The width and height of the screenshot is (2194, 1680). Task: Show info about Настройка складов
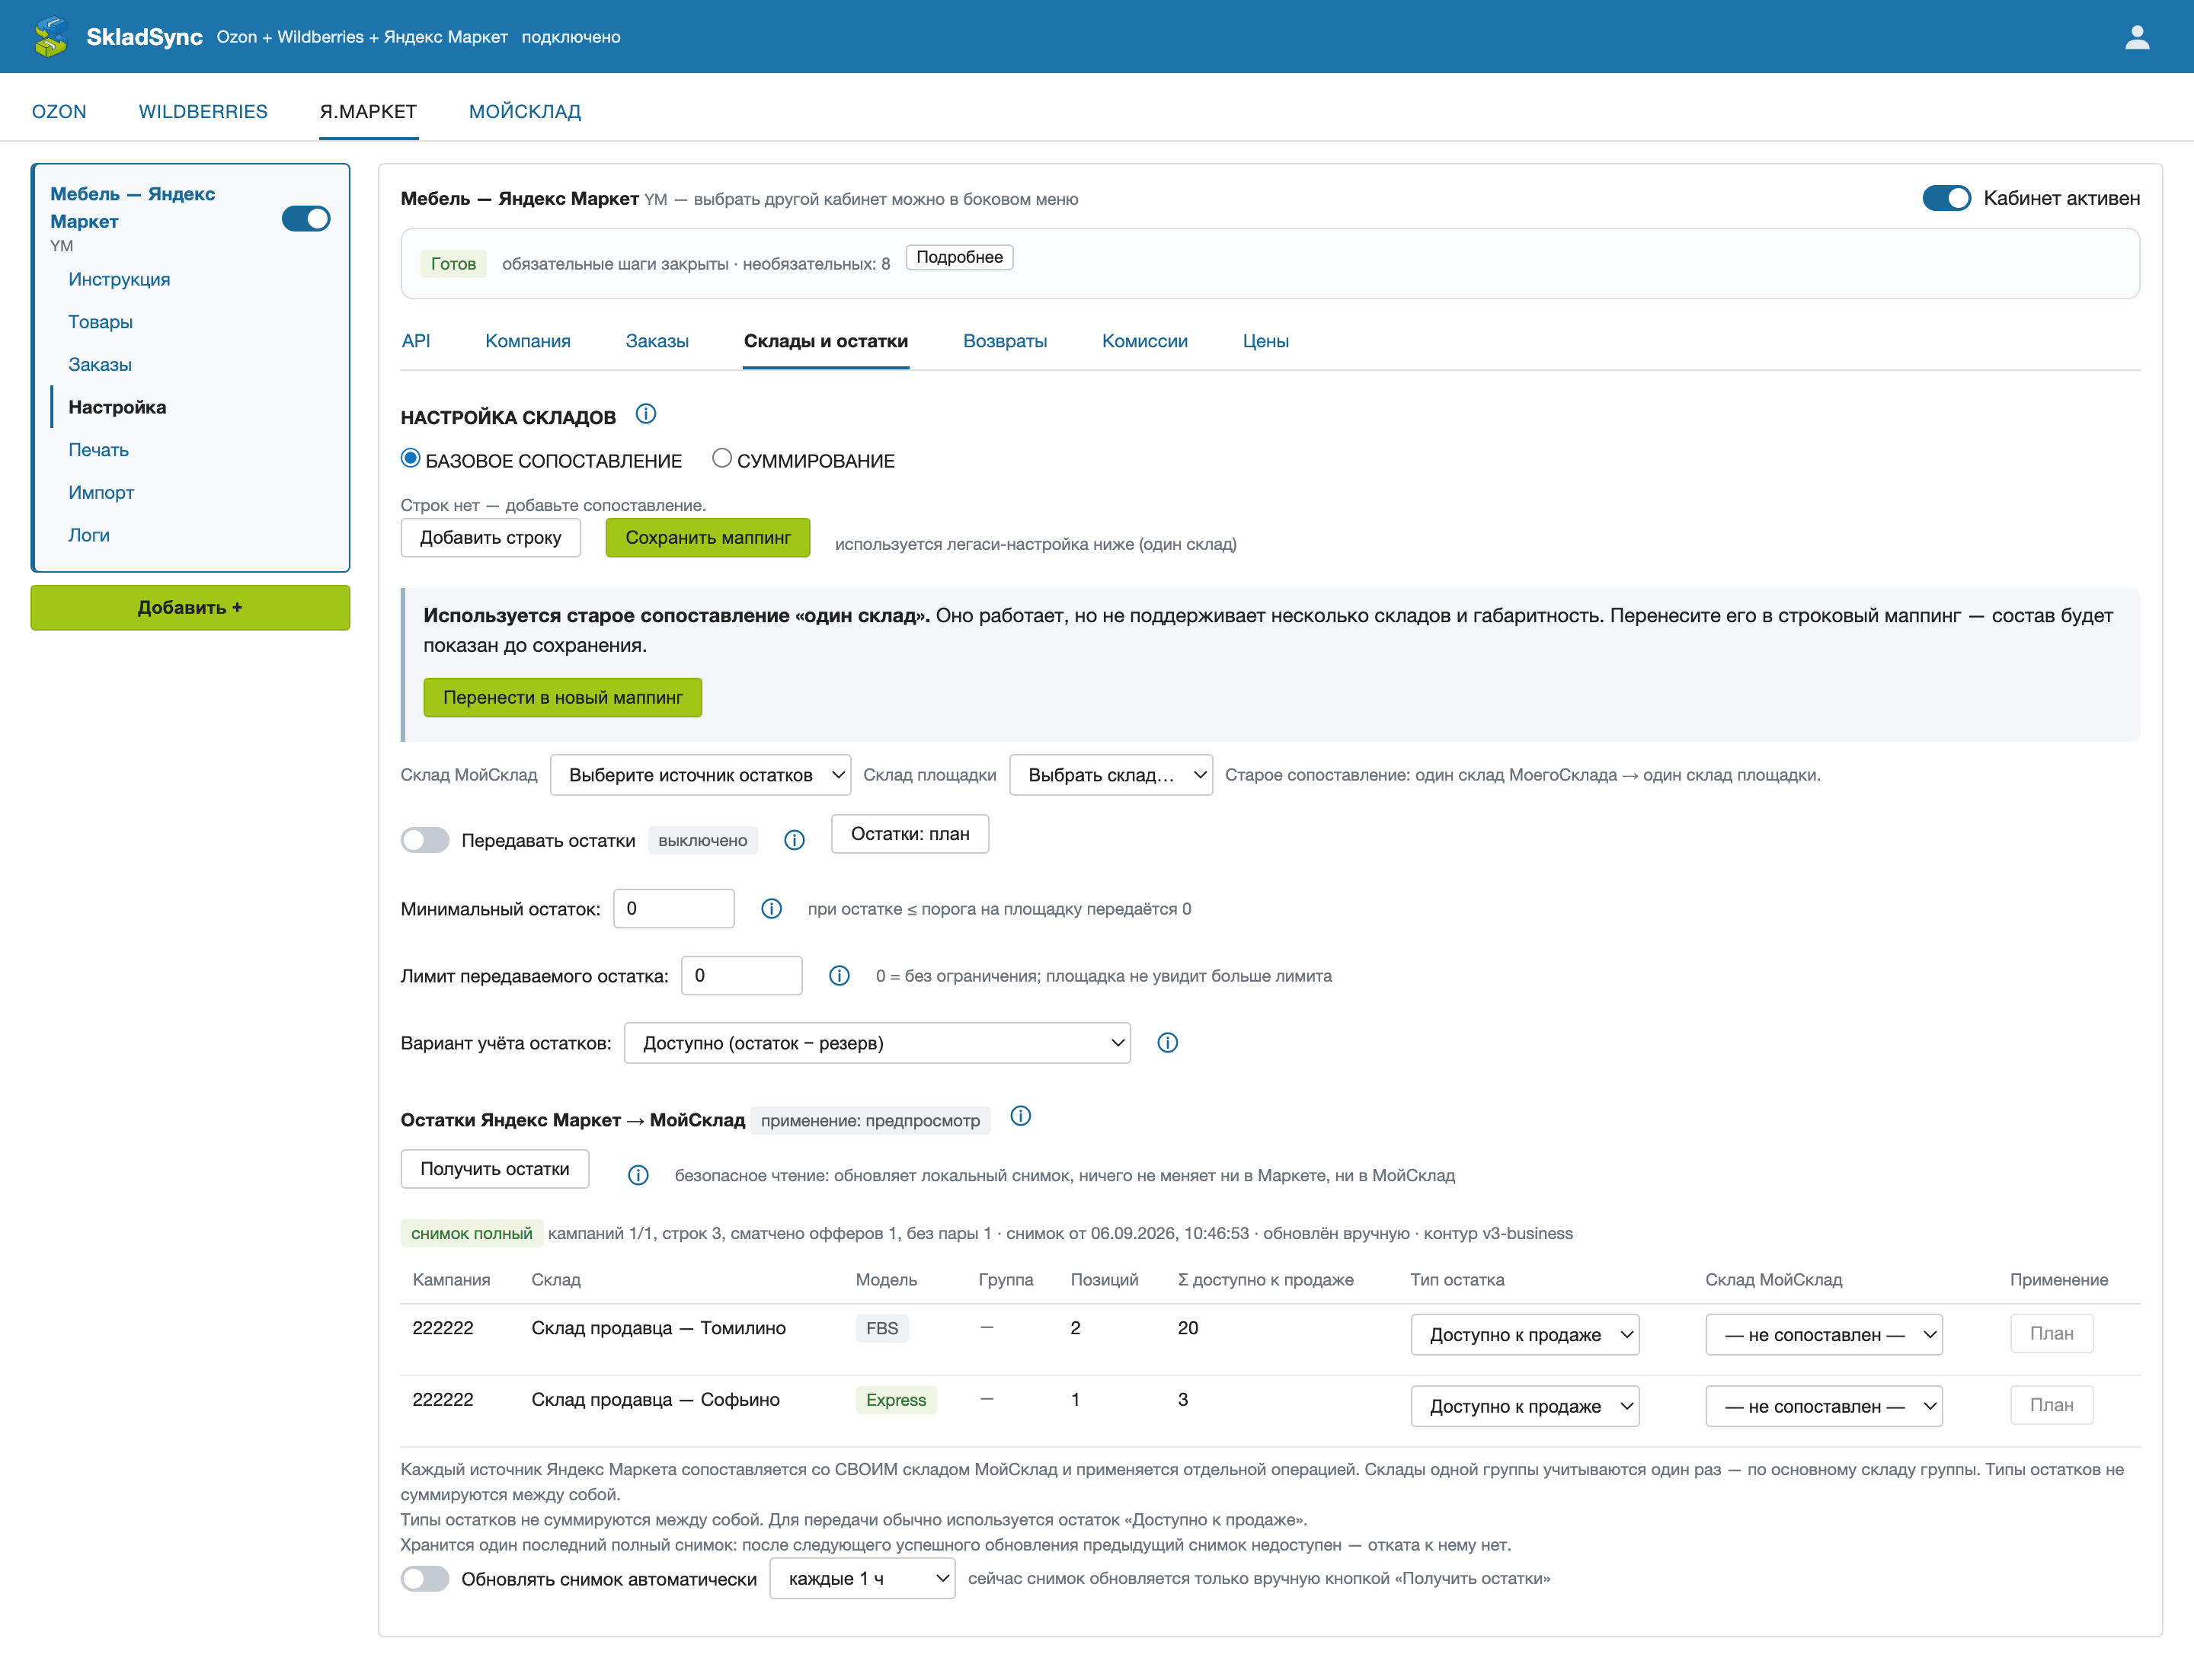click(646, 414)
